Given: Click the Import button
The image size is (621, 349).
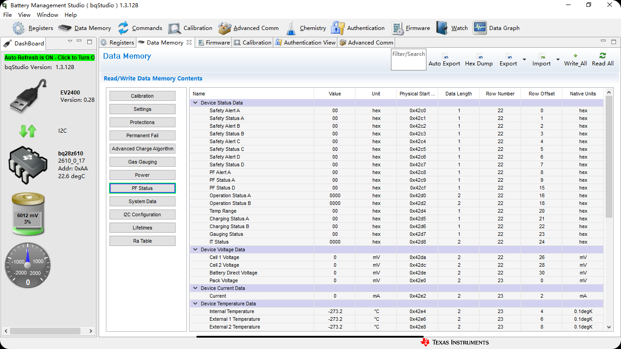Looking at the screenshot, I should click(541, 60).
